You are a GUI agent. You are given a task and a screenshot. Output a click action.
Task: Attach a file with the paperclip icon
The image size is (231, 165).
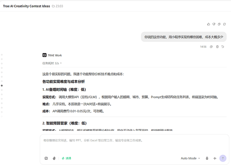(54, 158)
